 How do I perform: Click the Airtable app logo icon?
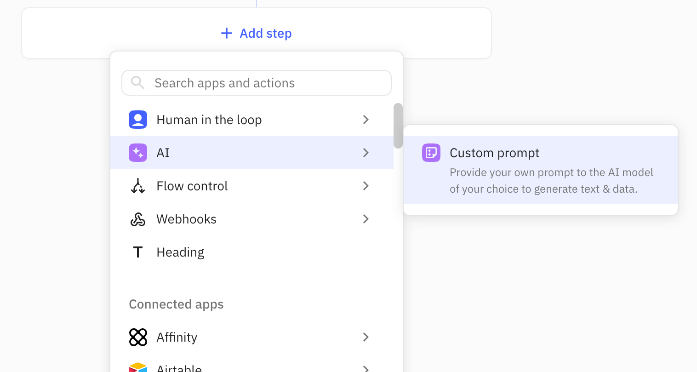(138, 367)
